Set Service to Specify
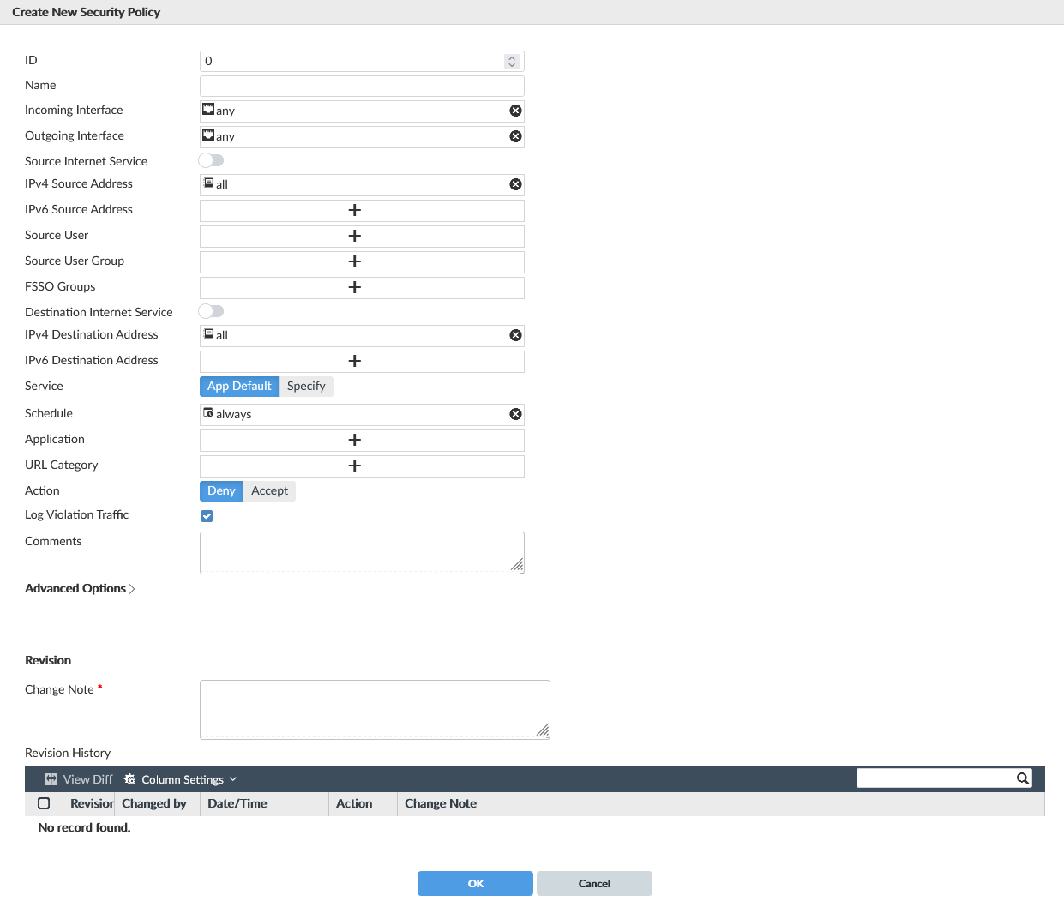1064x901 pixels. click(306, 387)
